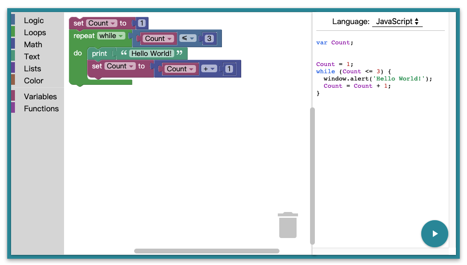Click the workspace vertical scrollbar

[312, 176]
